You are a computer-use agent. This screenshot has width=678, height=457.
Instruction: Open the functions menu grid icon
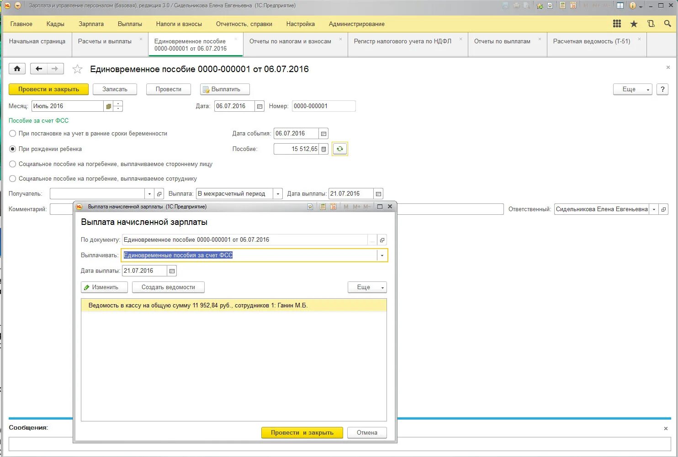617,24
